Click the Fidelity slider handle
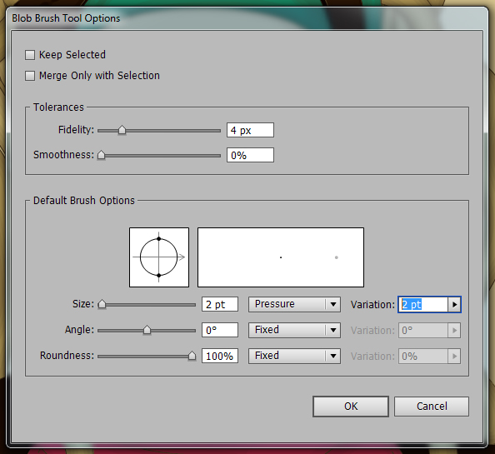Image resolution: width=495 pixels, height=454 pixels. [x=122, y=130]
